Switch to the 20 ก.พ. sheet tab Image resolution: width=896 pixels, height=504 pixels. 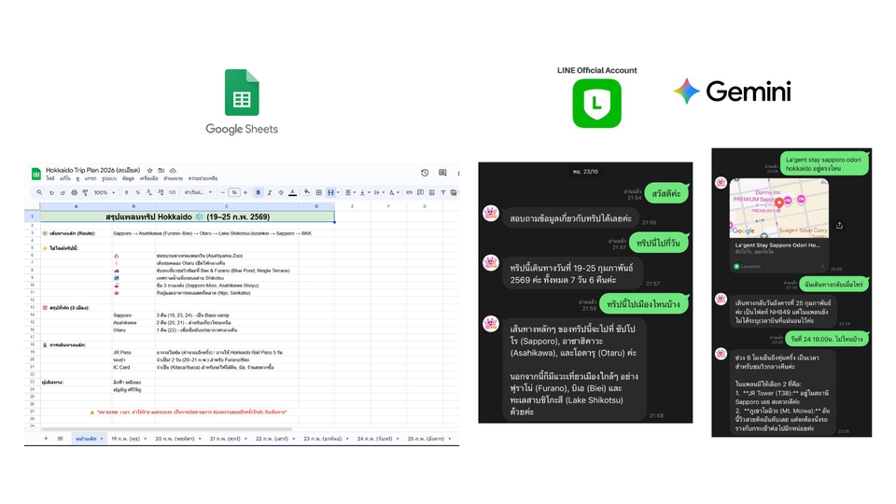pyautogui.click(x=175, y=439)
